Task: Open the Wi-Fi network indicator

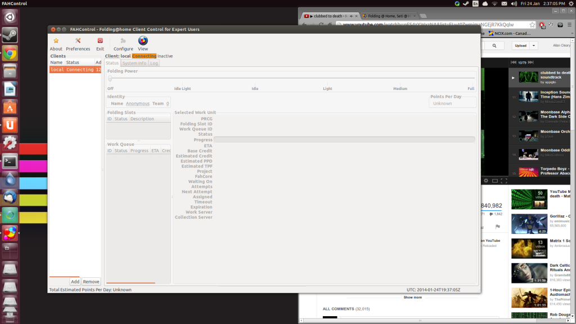Action: pos(494,3)
